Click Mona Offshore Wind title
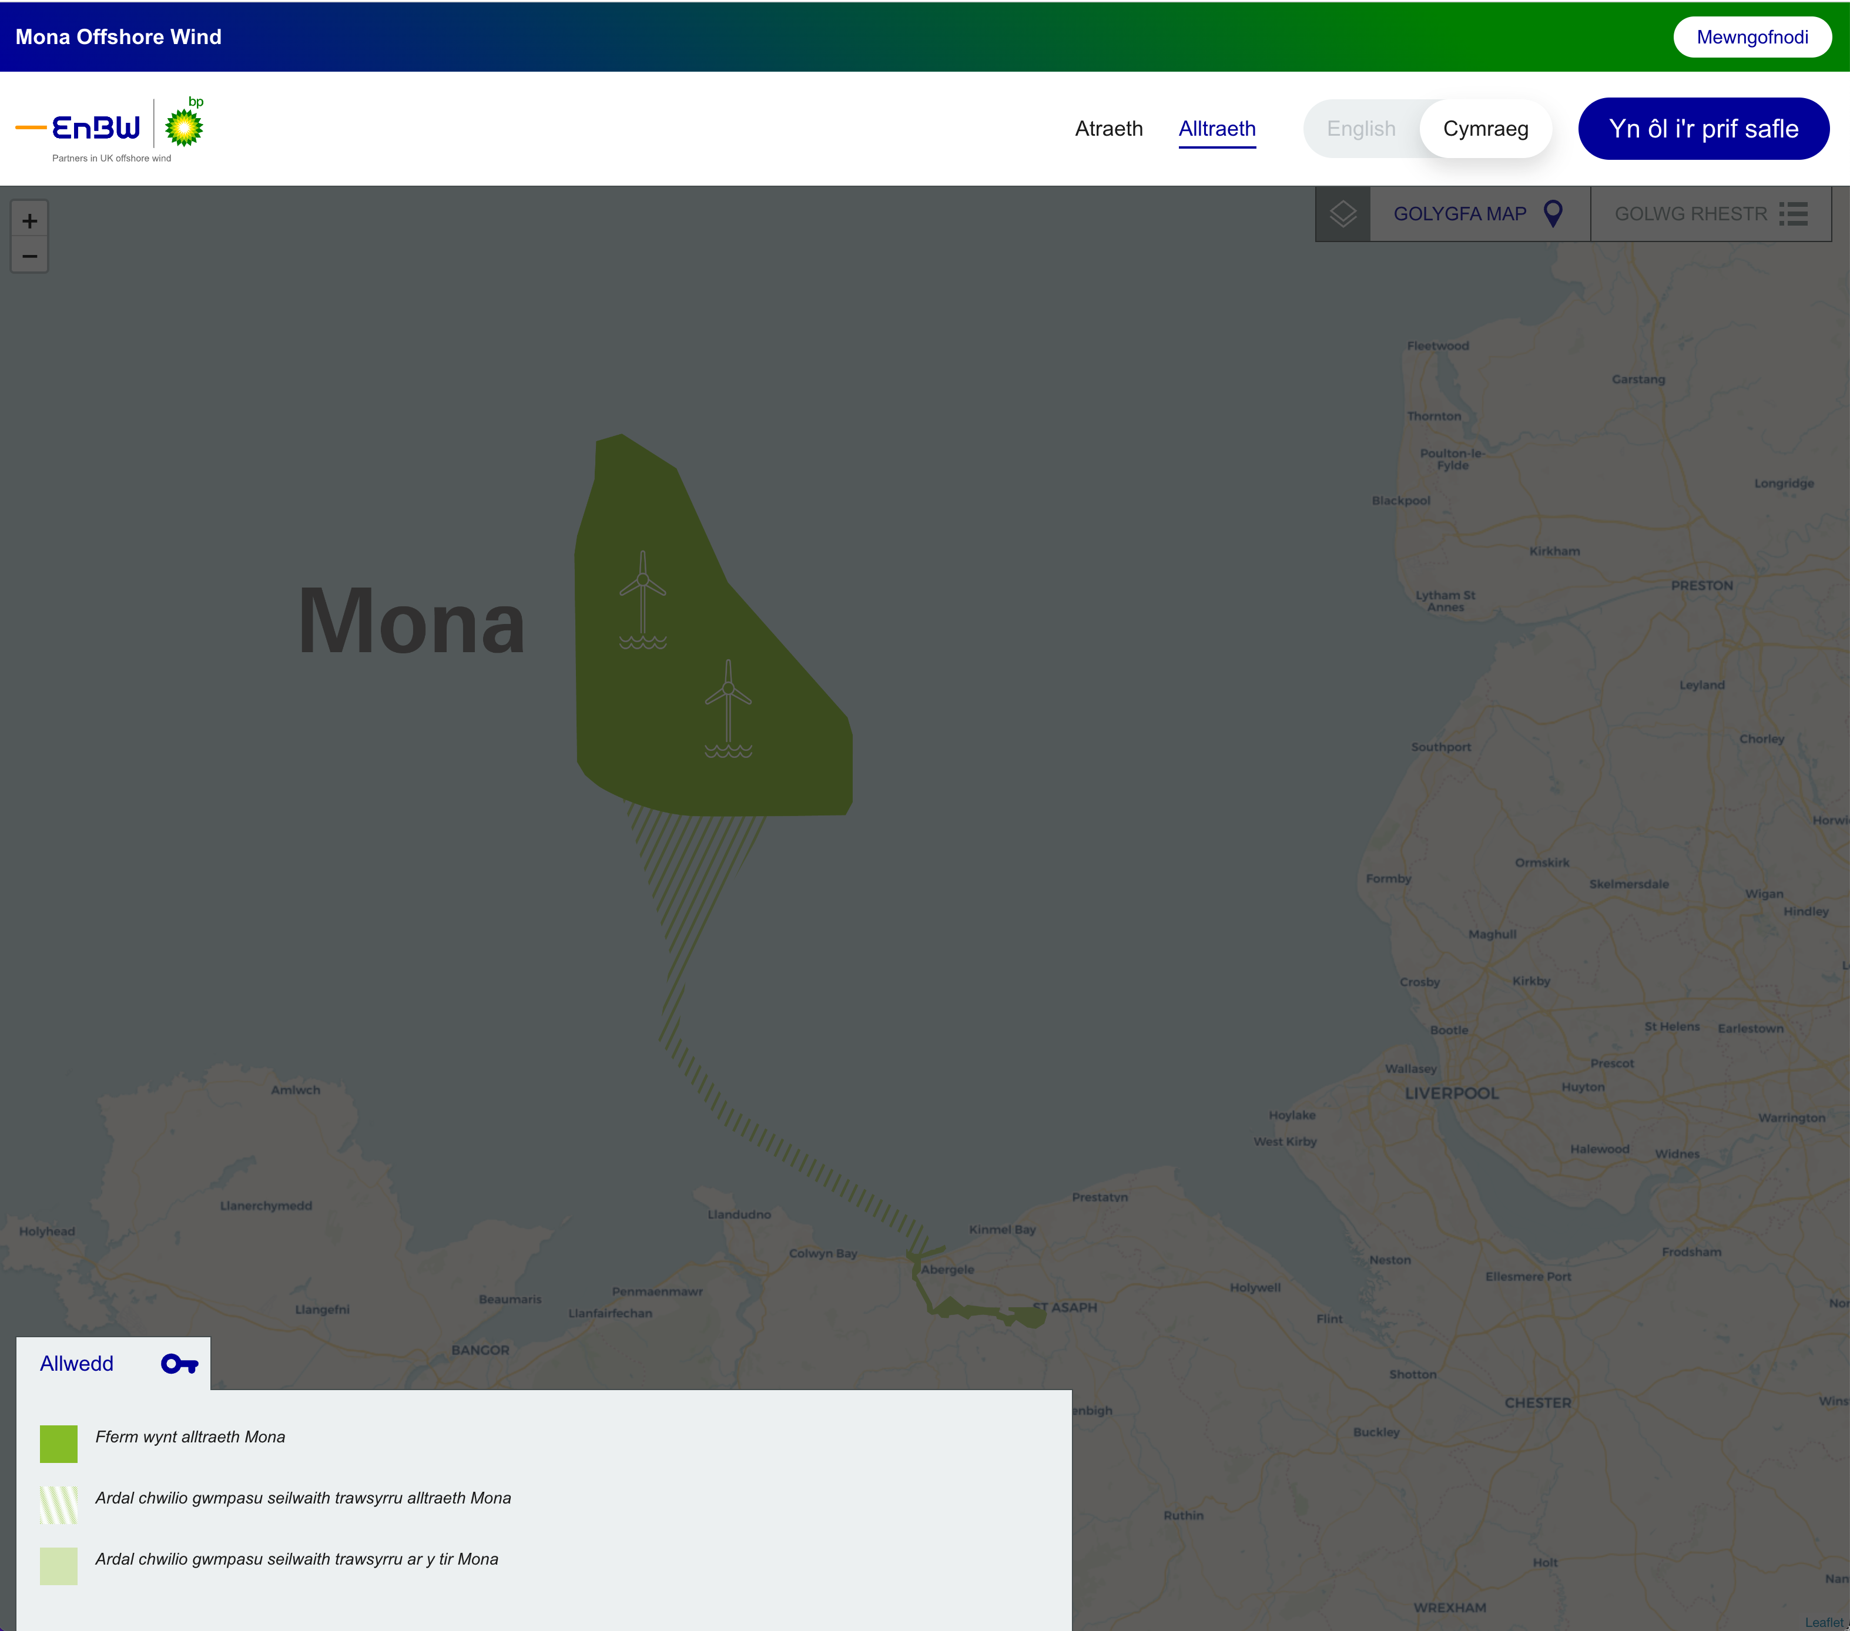This screenshot has height=1631, width=1850. pos(119,37)
